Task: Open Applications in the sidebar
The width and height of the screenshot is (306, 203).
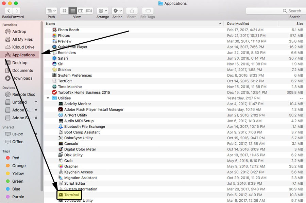Action: [23, 55]
